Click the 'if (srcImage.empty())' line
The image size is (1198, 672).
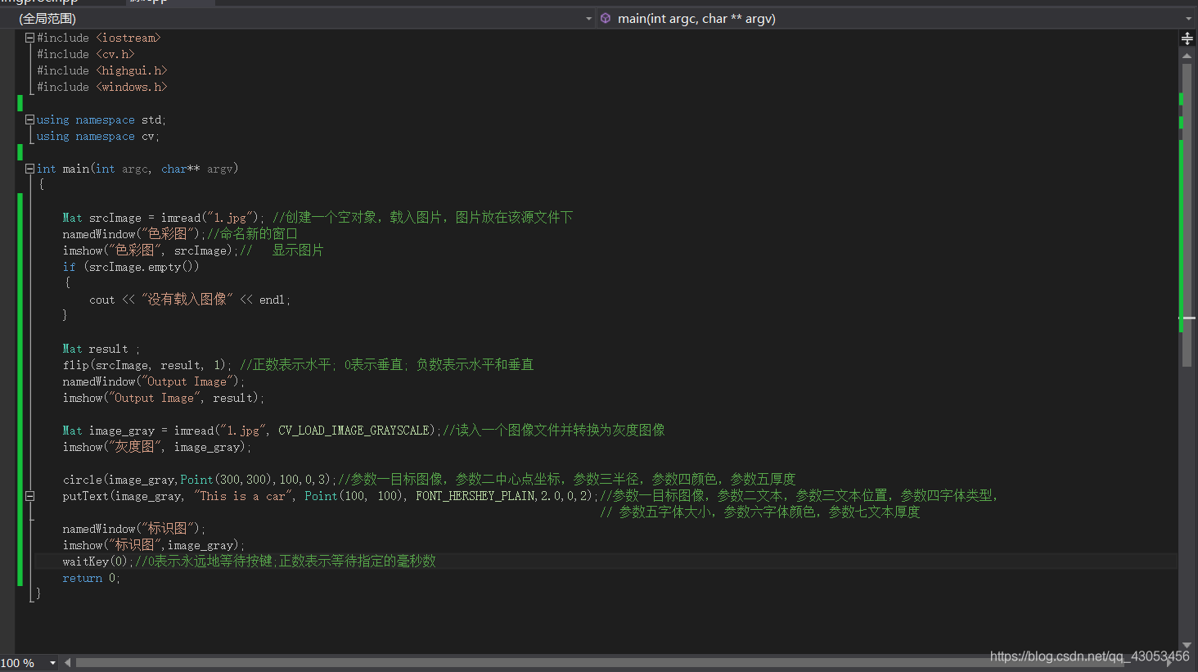(x=131, y=267)
